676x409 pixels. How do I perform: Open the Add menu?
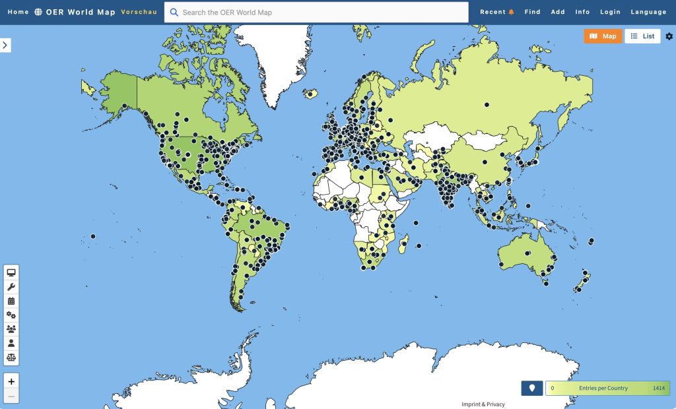(558, 12)
